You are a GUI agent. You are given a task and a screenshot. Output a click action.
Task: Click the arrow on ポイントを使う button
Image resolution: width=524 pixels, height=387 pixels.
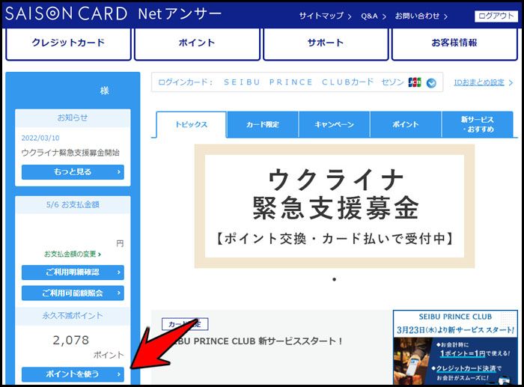point(118,374)
